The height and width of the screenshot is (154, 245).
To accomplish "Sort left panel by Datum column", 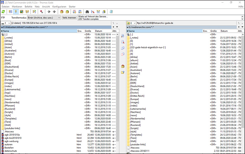I will pyautogui.click(x=99, y=31).
